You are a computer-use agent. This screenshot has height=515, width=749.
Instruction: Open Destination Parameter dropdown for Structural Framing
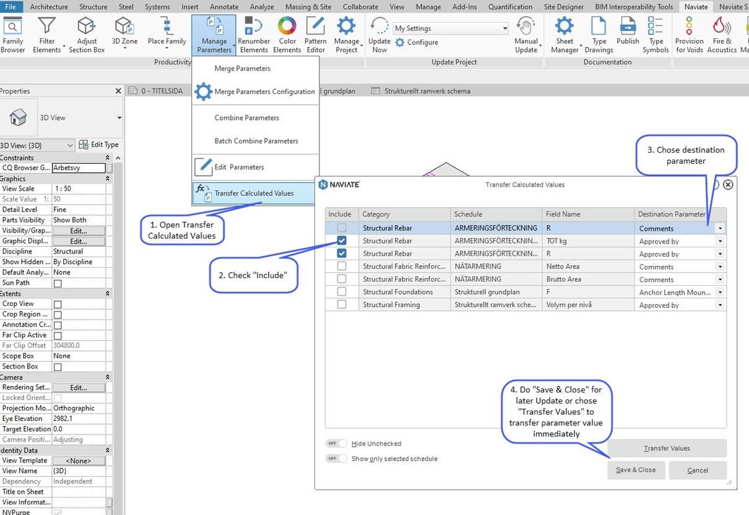[x=719, y=304]
